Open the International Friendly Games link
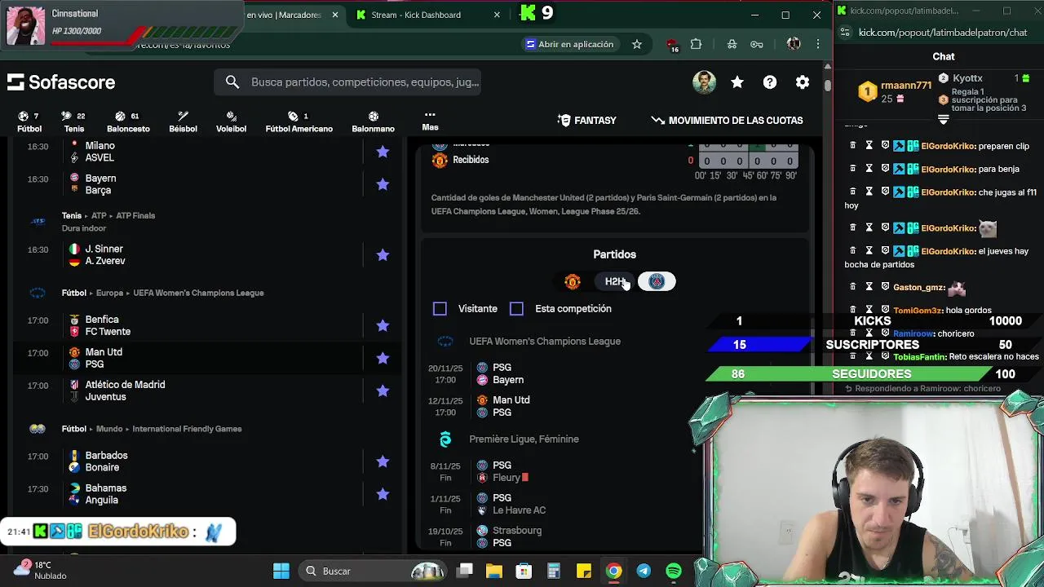This screenshot has width=1044, height=587. point(187,429)
